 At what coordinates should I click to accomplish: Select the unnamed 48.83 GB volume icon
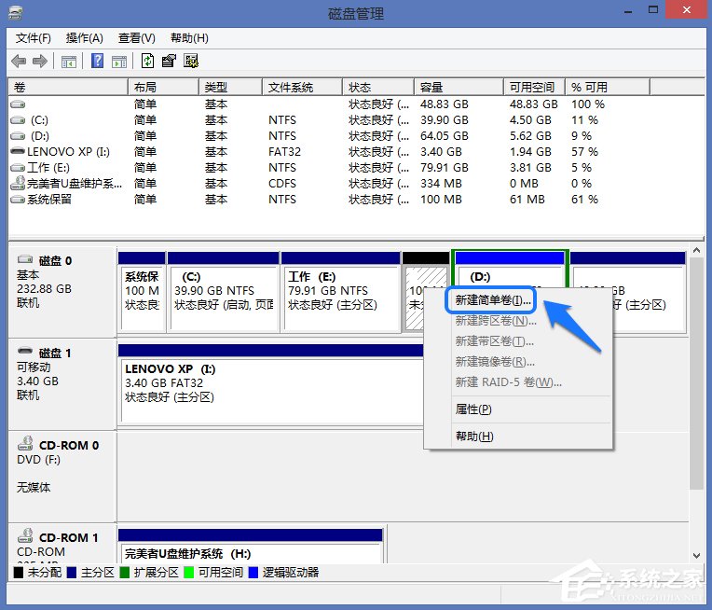(18, 104)
